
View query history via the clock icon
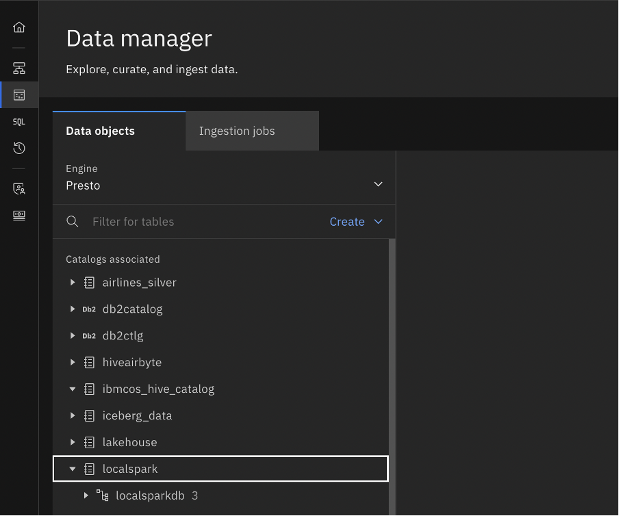pos(18,148)
